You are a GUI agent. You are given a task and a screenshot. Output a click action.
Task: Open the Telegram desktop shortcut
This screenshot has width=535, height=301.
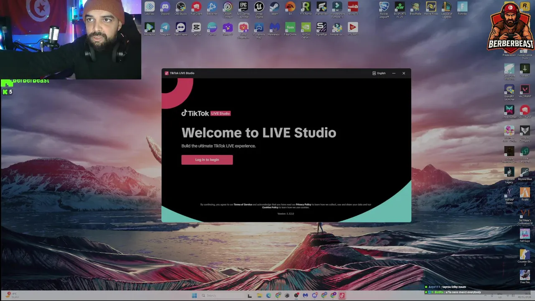(x=165, y=29)
